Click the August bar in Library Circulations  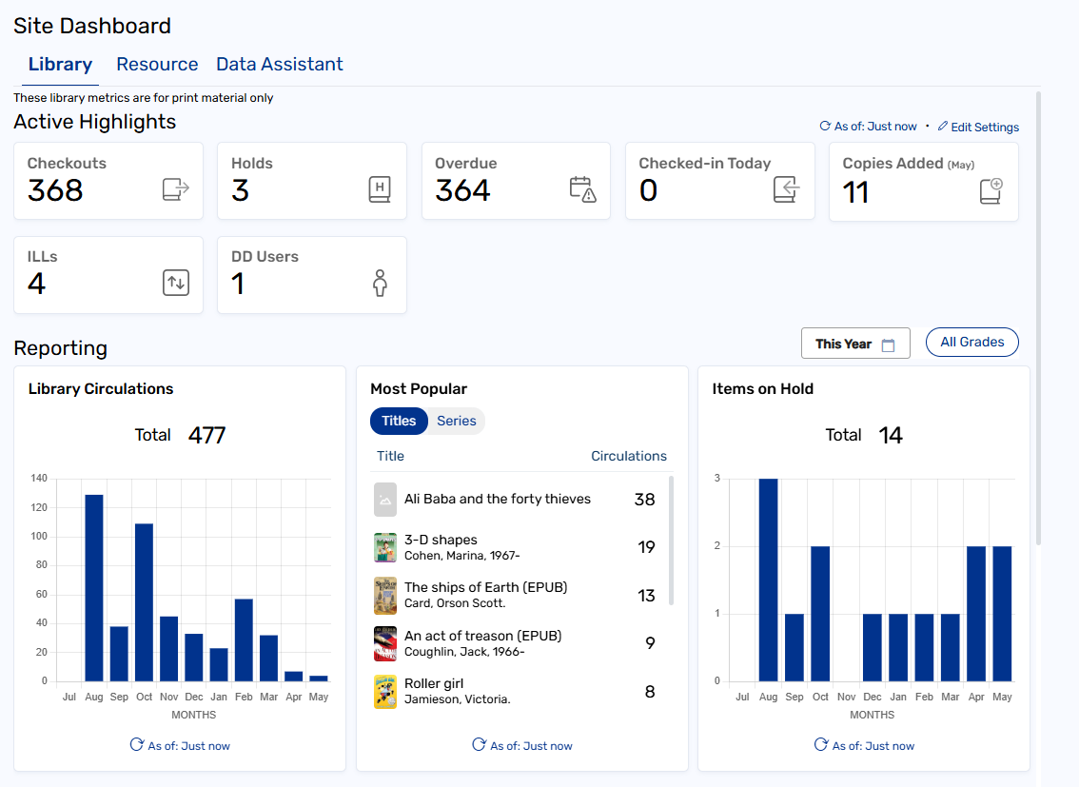point(93,587)
